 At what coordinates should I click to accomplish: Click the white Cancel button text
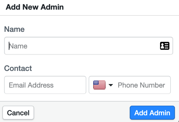18,113
